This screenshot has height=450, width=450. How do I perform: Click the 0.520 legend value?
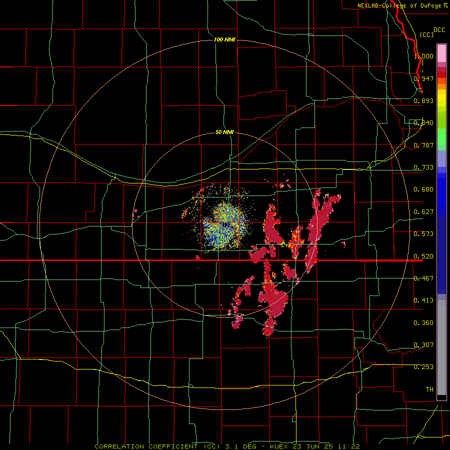coord(423,256)
